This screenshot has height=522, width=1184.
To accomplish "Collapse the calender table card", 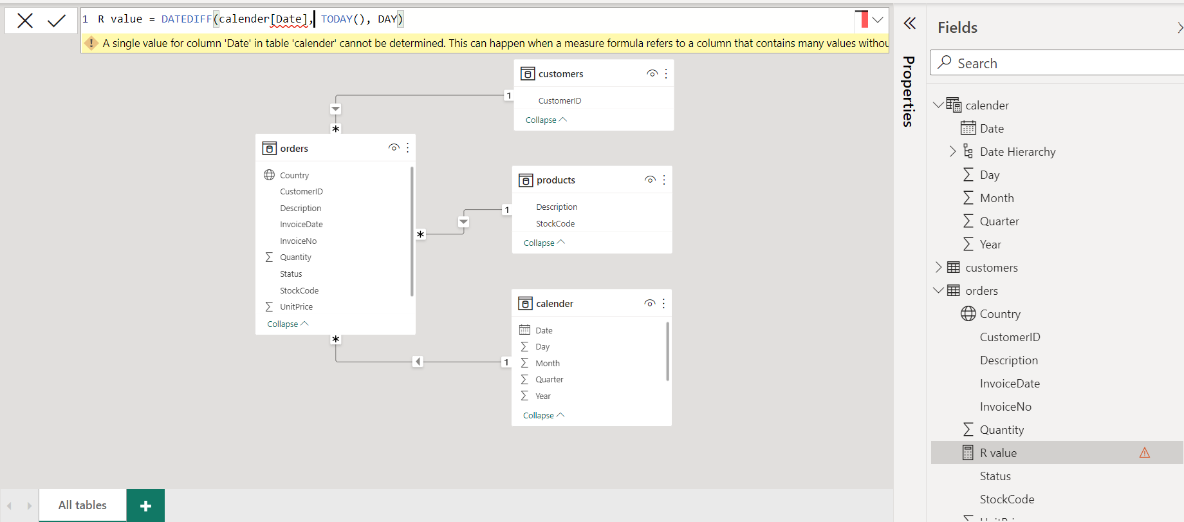I will (x=543, y=415).
